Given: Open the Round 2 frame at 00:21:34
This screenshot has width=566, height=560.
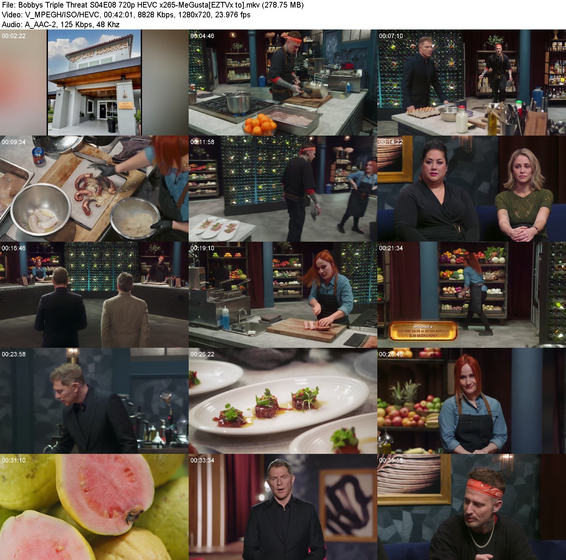Looking at the screenshot, I should point(472,295).
